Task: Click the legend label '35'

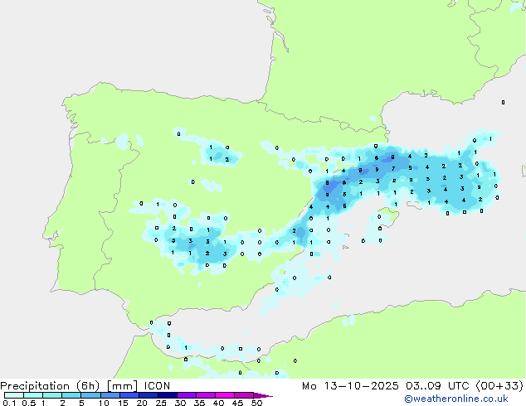Action: coord(199,403)
